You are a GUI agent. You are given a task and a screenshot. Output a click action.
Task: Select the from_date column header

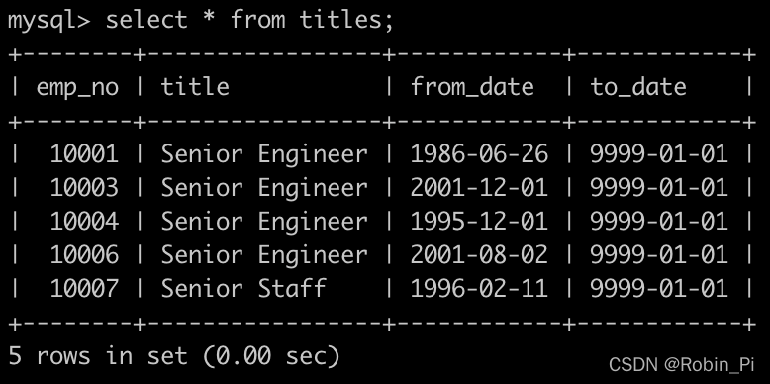pyautogui.click(x=472, y=87)
